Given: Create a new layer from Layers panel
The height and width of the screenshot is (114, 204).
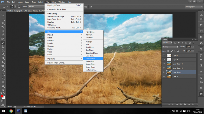Looking at the screenshot, I should tap(189, 104).
